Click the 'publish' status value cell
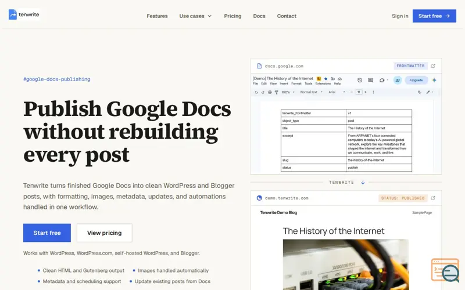Image resolution: width=465 pixels, height=290 pixels. 379,168
